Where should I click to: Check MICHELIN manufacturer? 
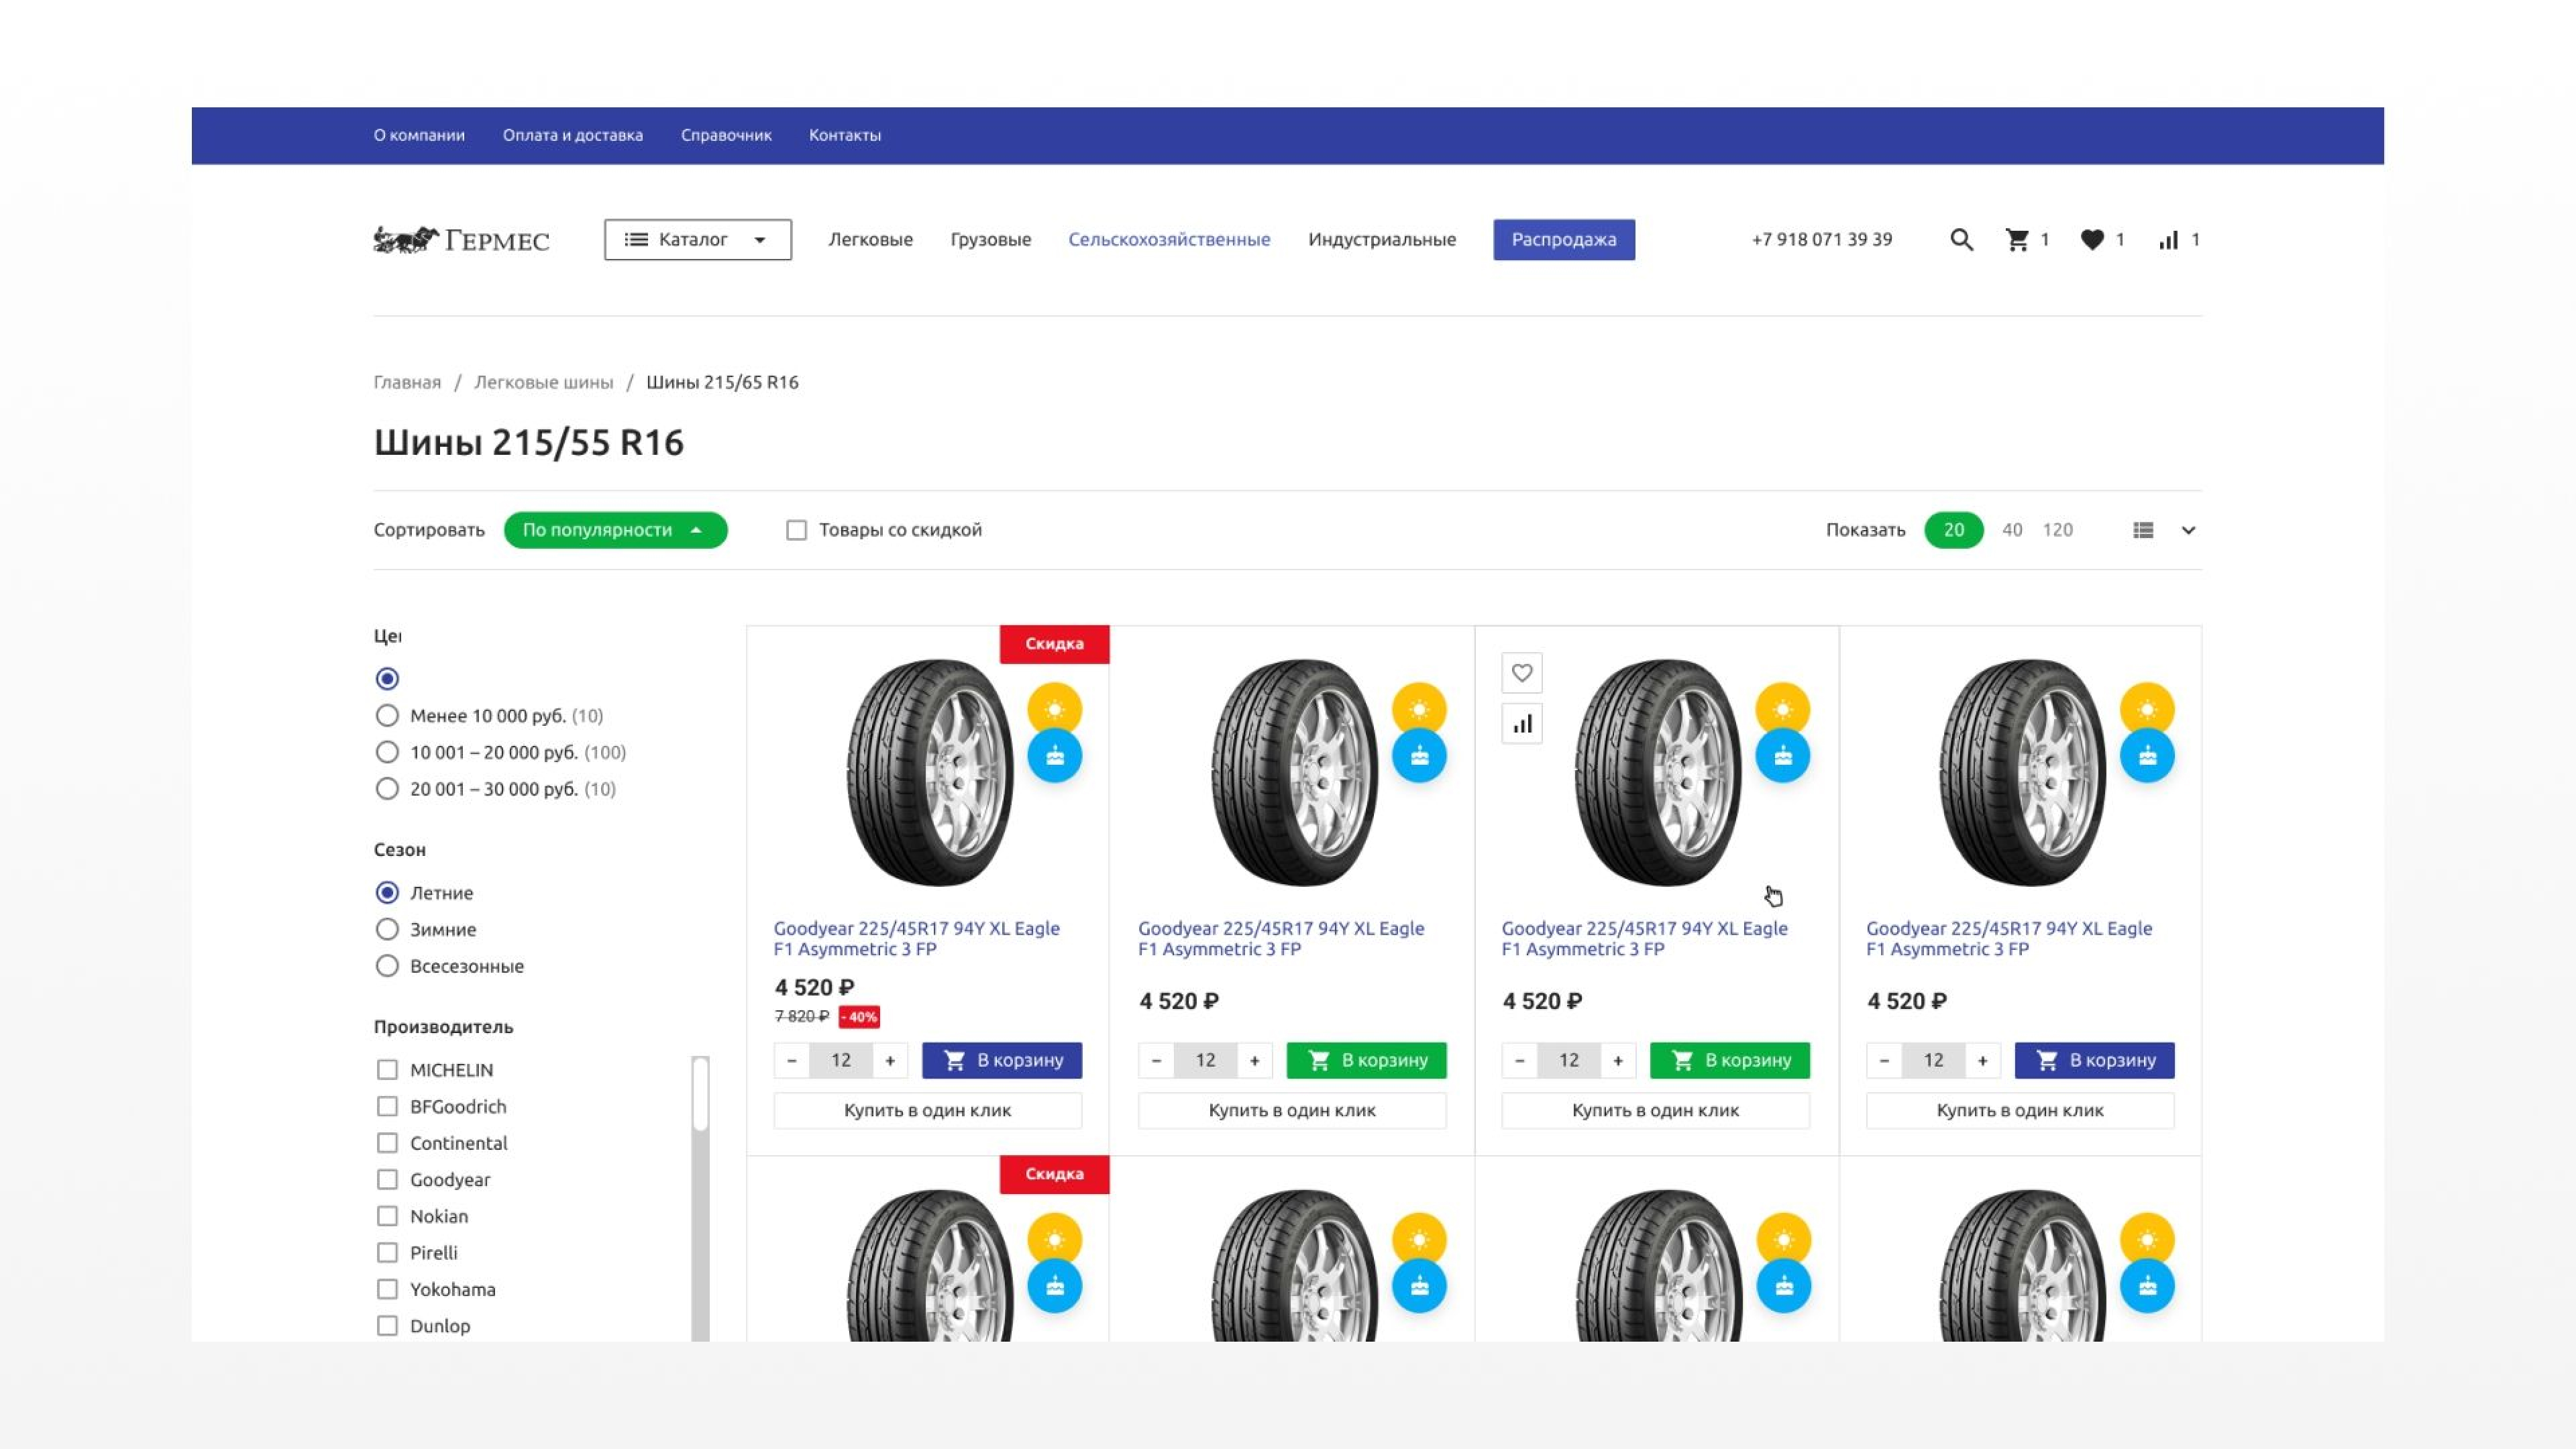(387, 1070)
